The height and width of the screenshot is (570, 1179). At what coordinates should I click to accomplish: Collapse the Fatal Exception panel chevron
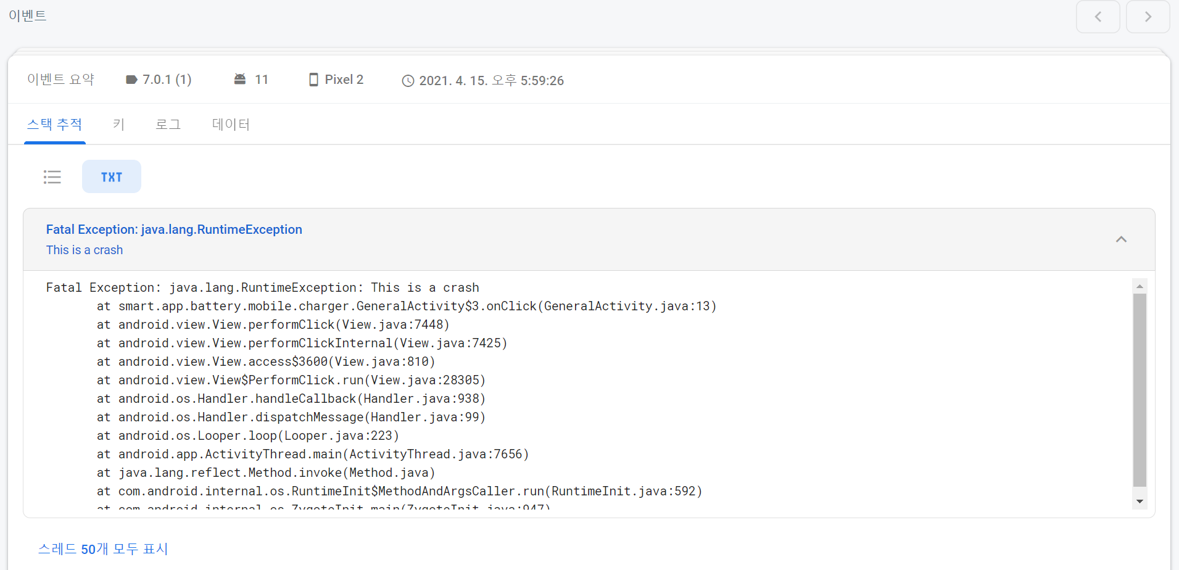pos(1121,239)
